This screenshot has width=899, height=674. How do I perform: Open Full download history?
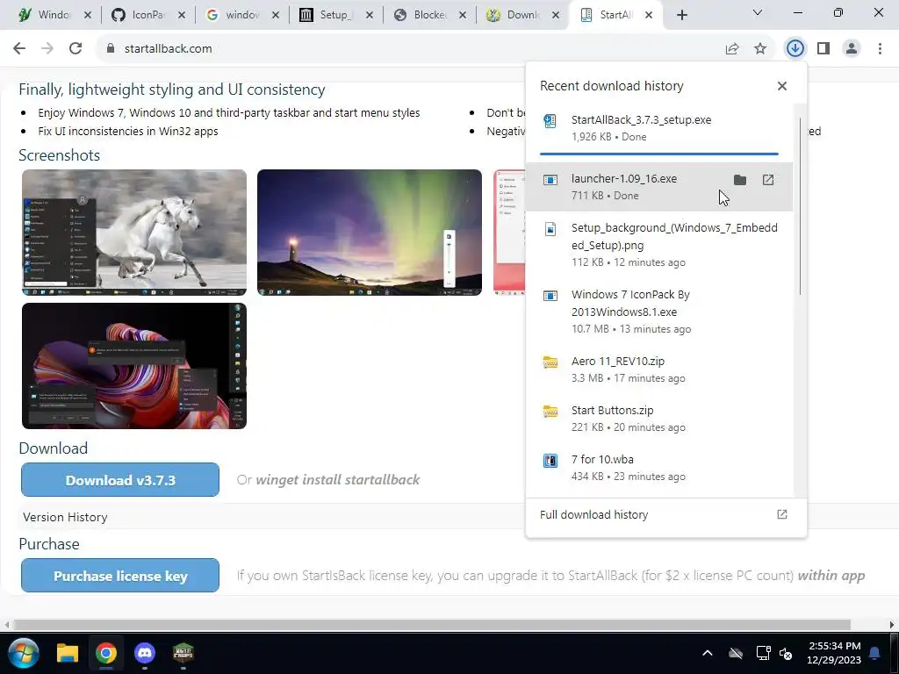pos(665,514)
